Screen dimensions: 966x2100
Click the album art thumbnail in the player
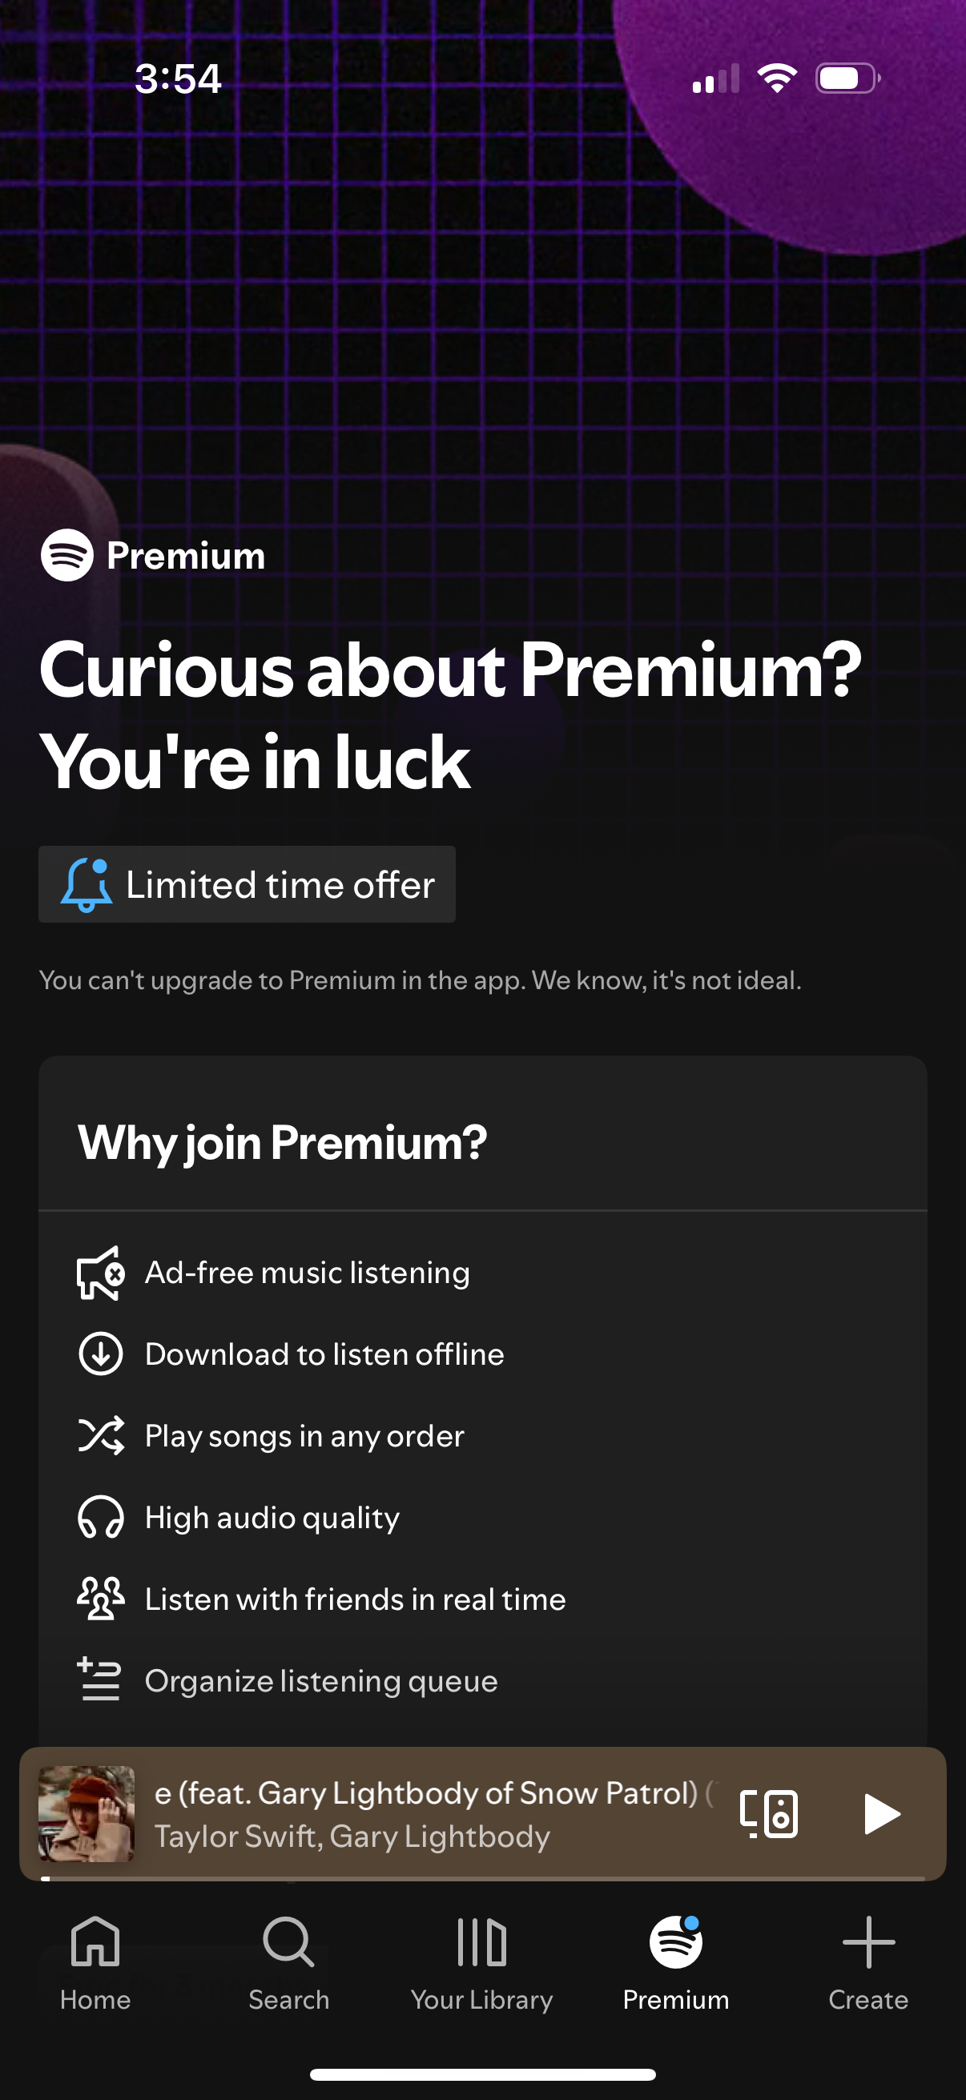point(87,1814)
